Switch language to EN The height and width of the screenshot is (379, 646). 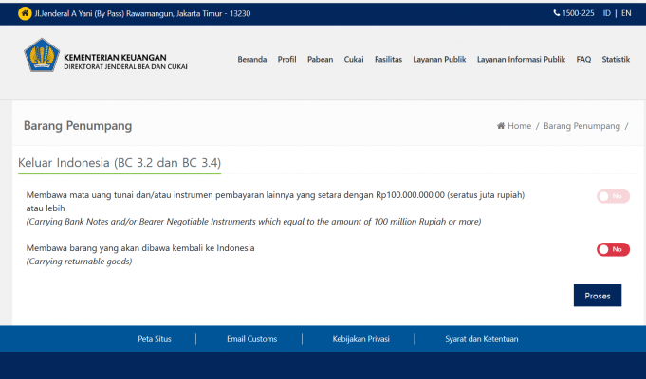pos(625,13)
